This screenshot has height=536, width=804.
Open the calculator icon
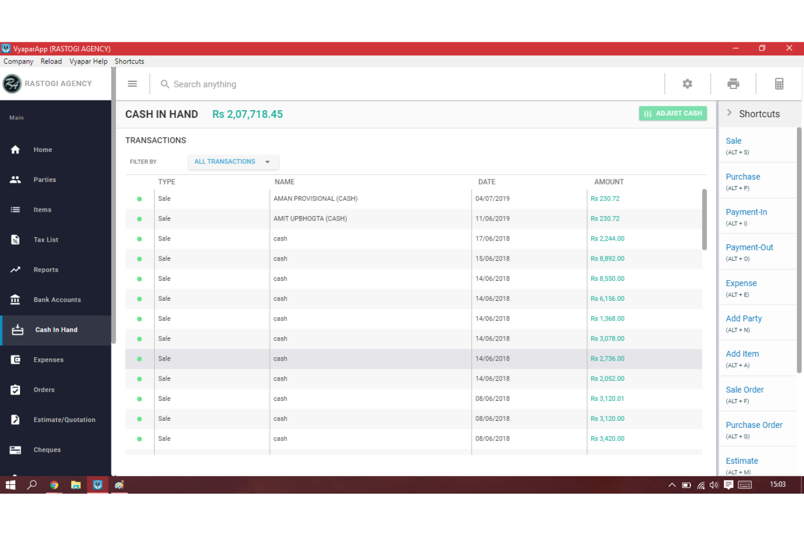point(780,84)
